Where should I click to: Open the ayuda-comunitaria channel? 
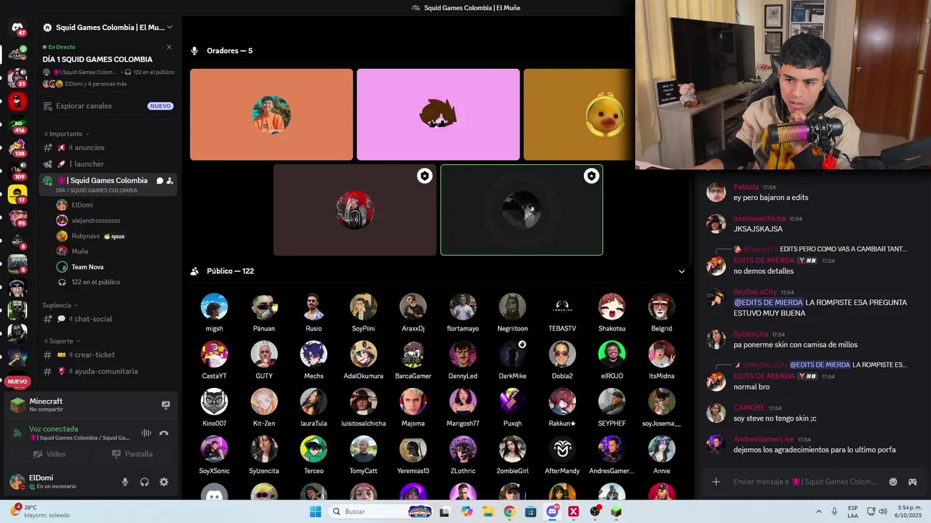coord(108,371)
